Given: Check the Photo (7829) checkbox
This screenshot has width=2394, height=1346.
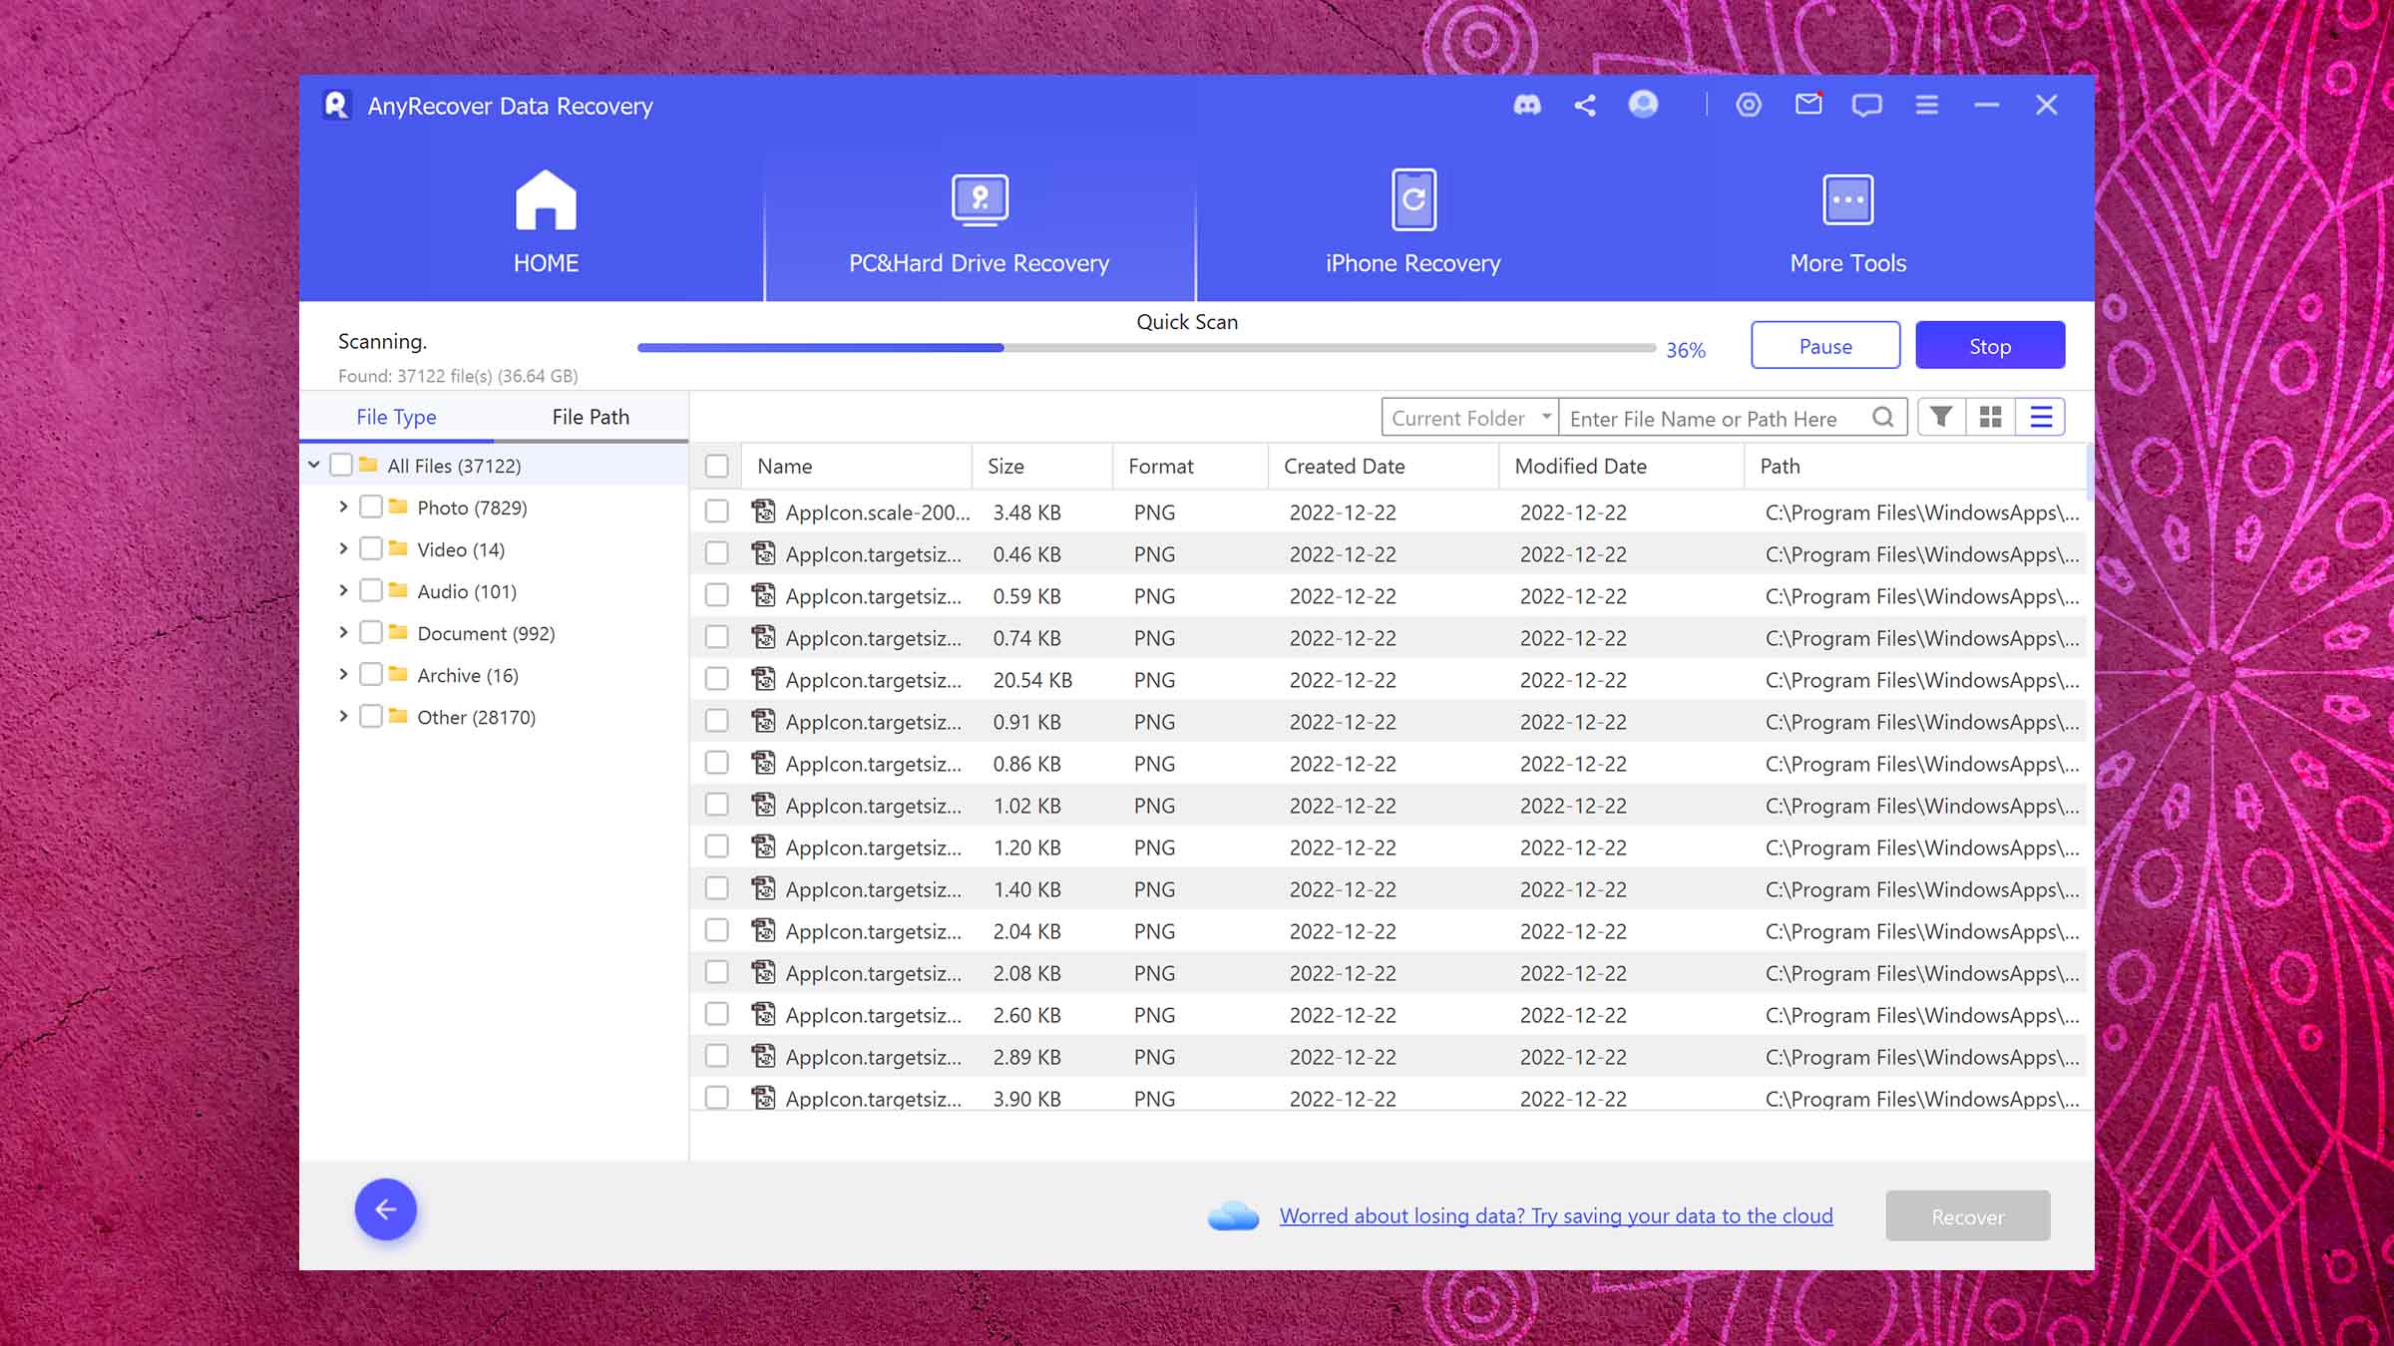Looking at the screenshot, I should 370,506.
